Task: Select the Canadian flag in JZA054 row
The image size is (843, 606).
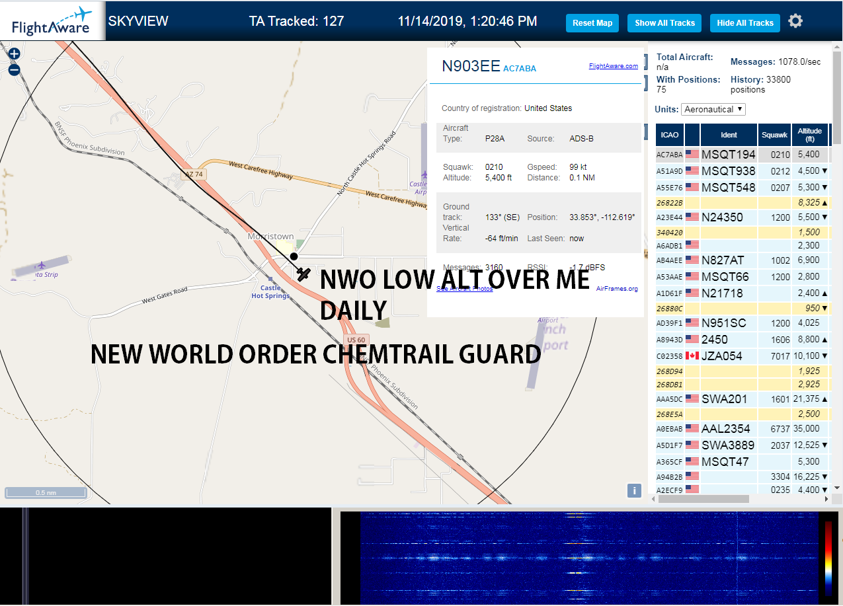Action: tap(692, 356)
